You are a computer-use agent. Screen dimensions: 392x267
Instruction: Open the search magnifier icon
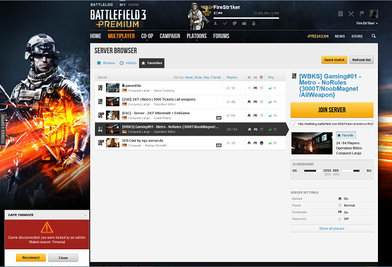[374, 36]
